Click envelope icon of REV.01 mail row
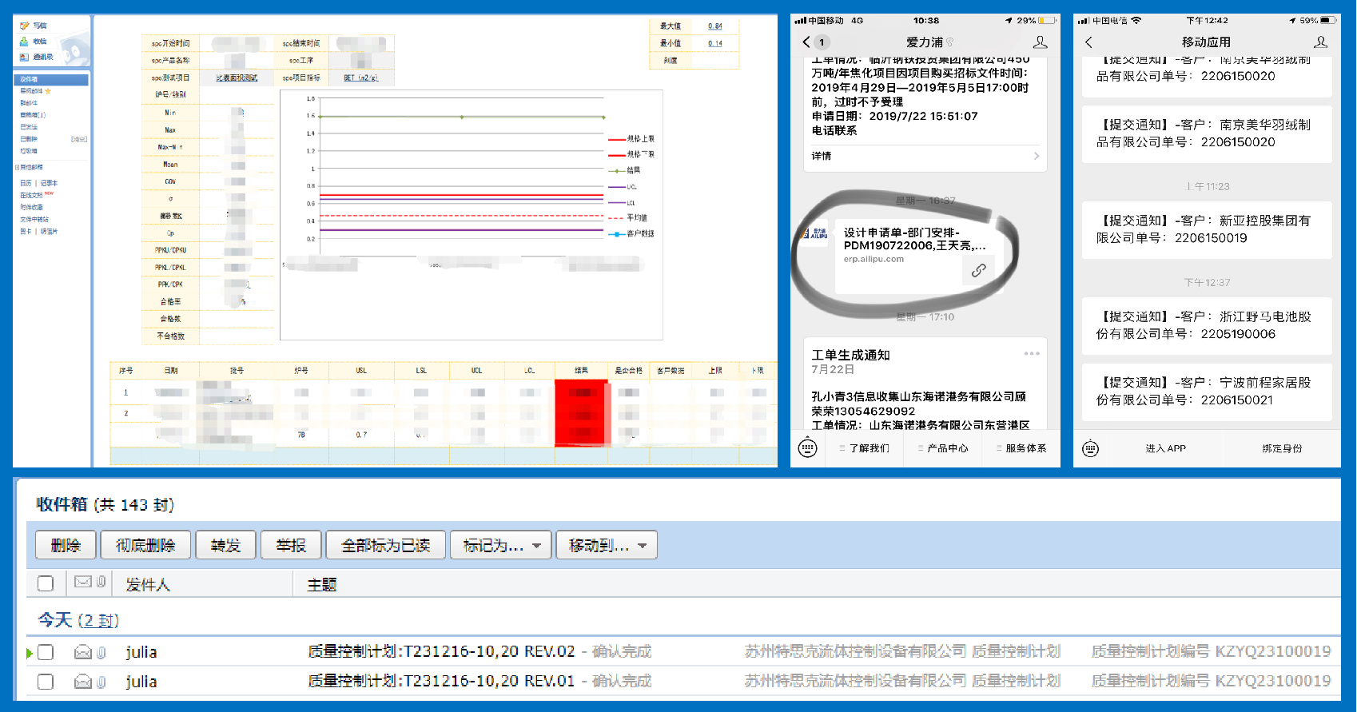Viewport: 1357px width, 712px height. pyautogui.click(x=83, y=682)
